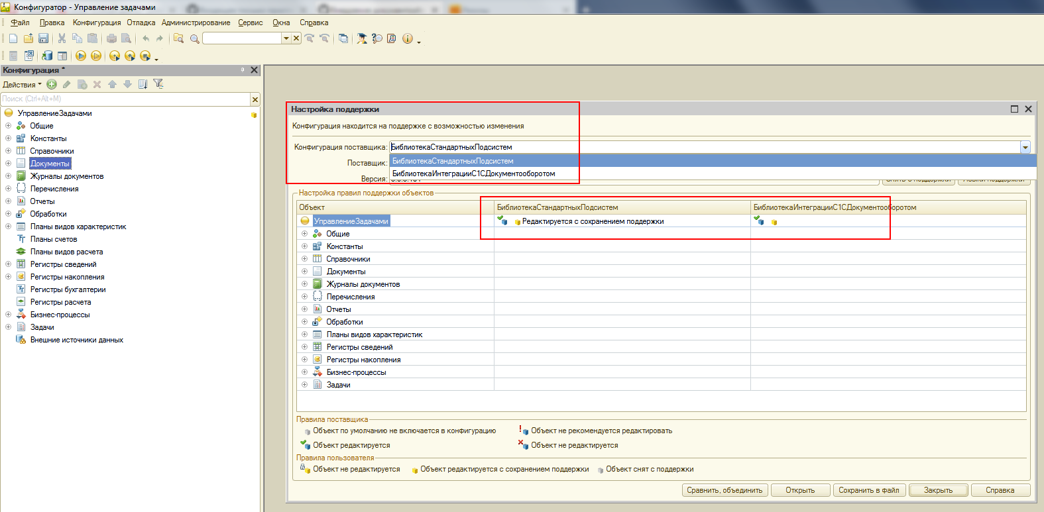This screenshot has height=512, width=1044.
Task: Click the Redo arrow icon
Action: (160, 38)
